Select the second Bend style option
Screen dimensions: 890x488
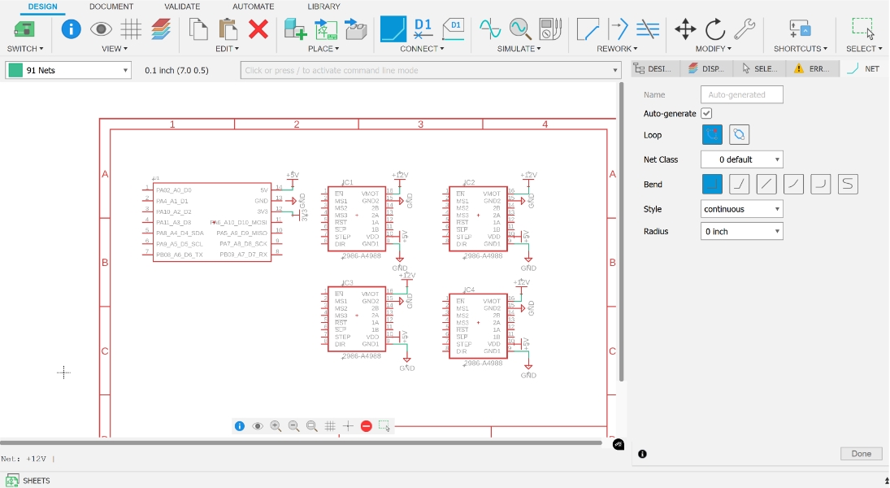point(739,184)
